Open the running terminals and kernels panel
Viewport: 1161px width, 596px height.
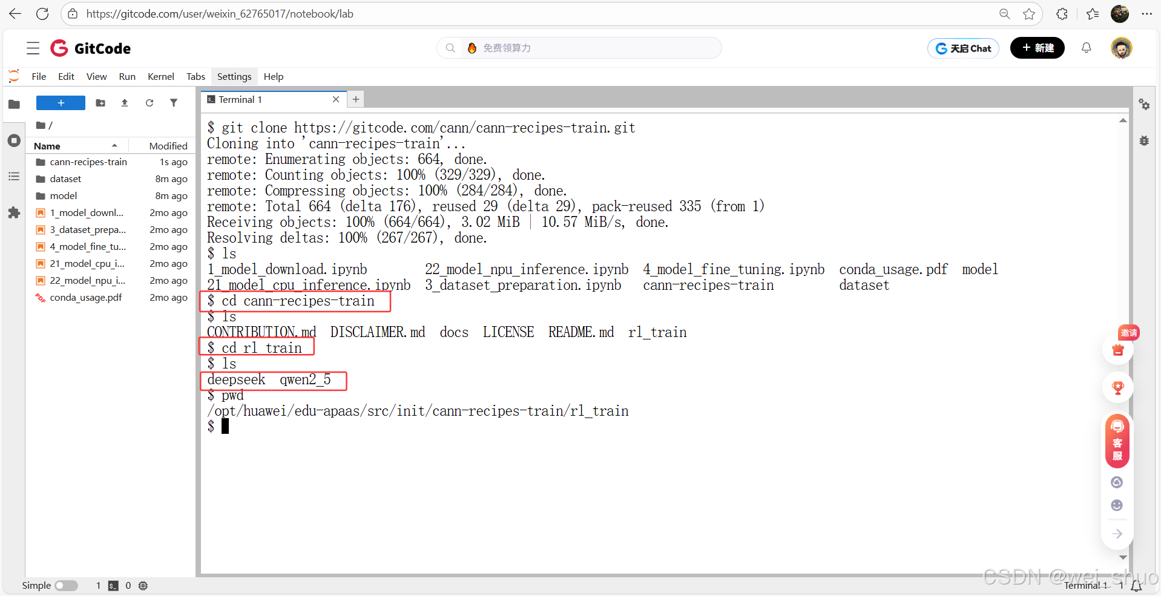[x=14, y=141]
